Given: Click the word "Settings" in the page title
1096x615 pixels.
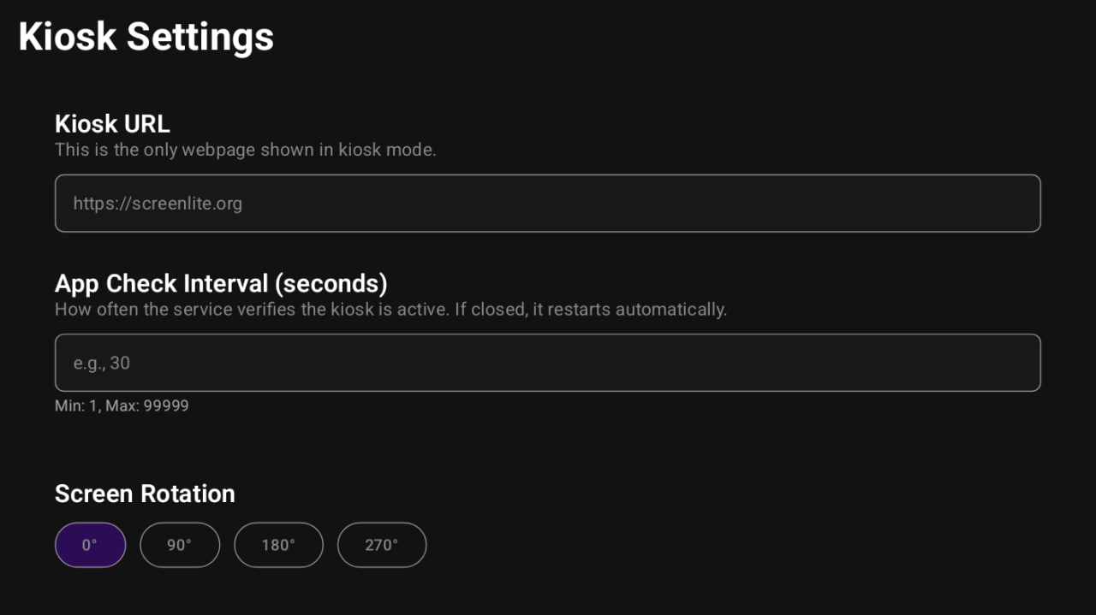Looking at the screenshot, I should (200, 38).
